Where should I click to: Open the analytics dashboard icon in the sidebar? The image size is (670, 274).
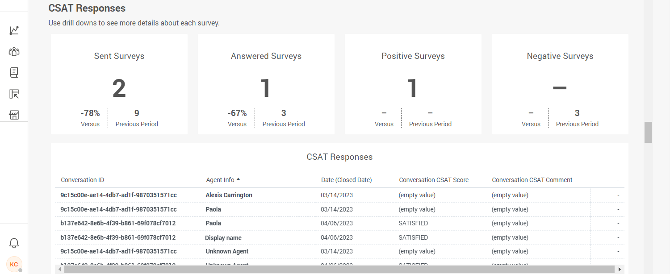(14, 30)
